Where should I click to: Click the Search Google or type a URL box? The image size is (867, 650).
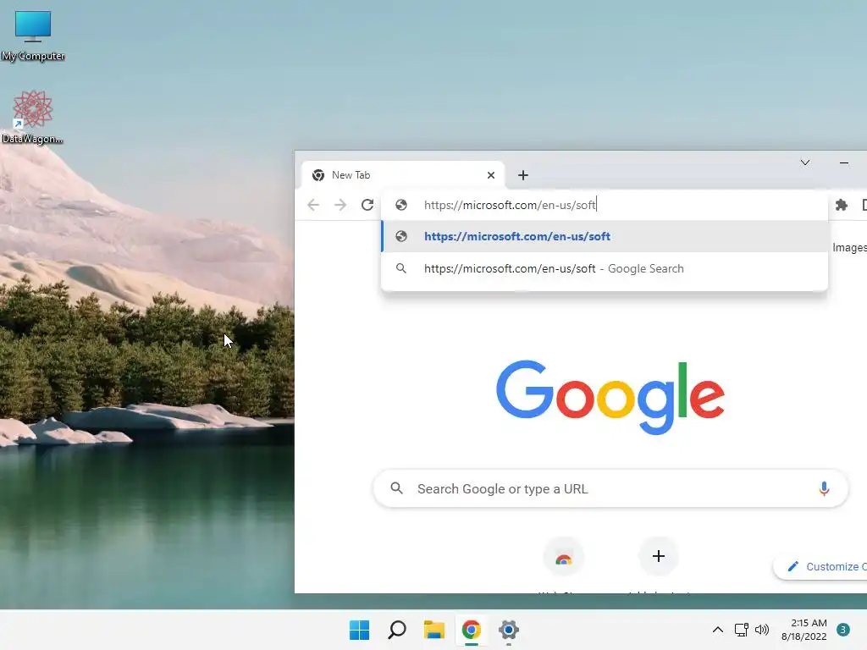click(610, 488)
